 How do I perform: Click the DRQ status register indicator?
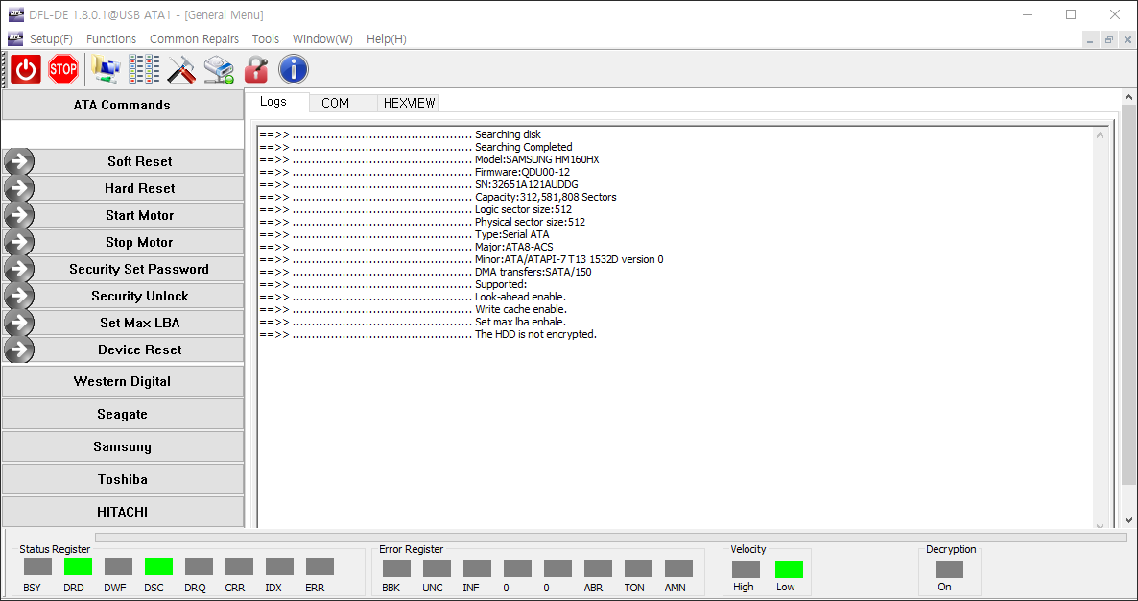199,566
